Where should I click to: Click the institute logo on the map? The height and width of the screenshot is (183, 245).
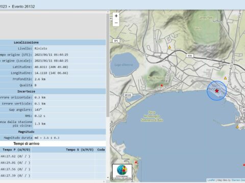click(x=122, y=172)
